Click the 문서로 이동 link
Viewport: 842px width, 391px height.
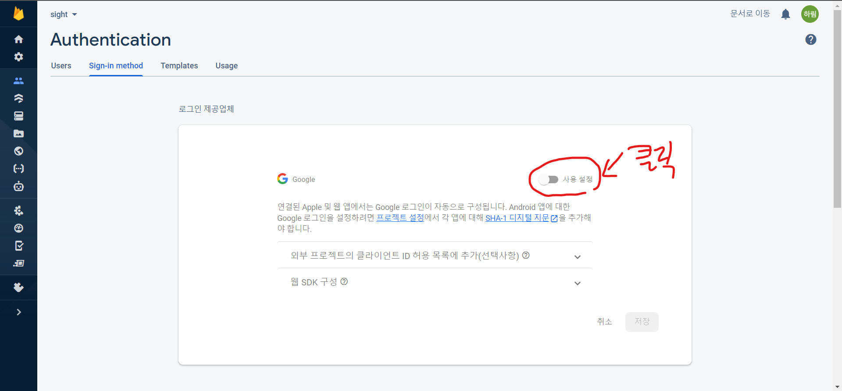[750, 14]
